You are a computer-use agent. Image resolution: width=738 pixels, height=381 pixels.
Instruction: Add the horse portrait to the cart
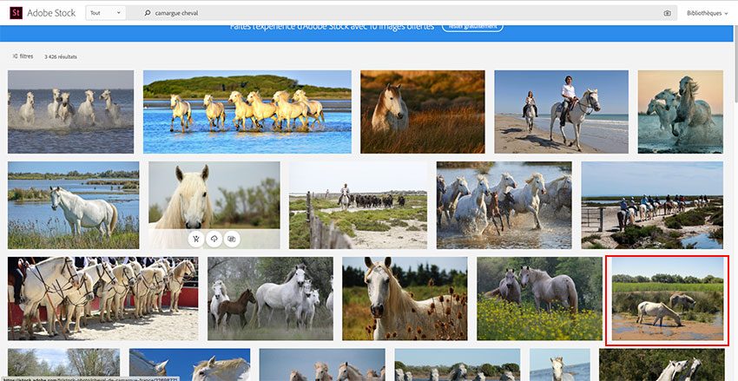(196, 239)
